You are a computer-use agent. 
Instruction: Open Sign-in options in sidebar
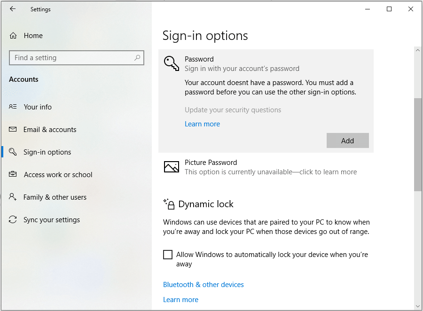tap(47, 152)
